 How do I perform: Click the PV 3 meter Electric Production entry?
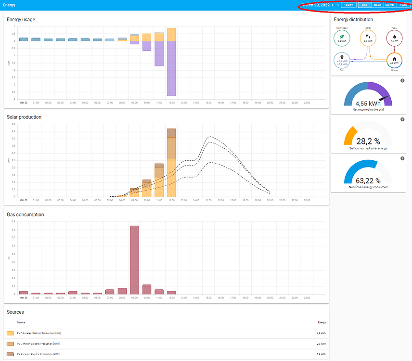coord(39,354)
